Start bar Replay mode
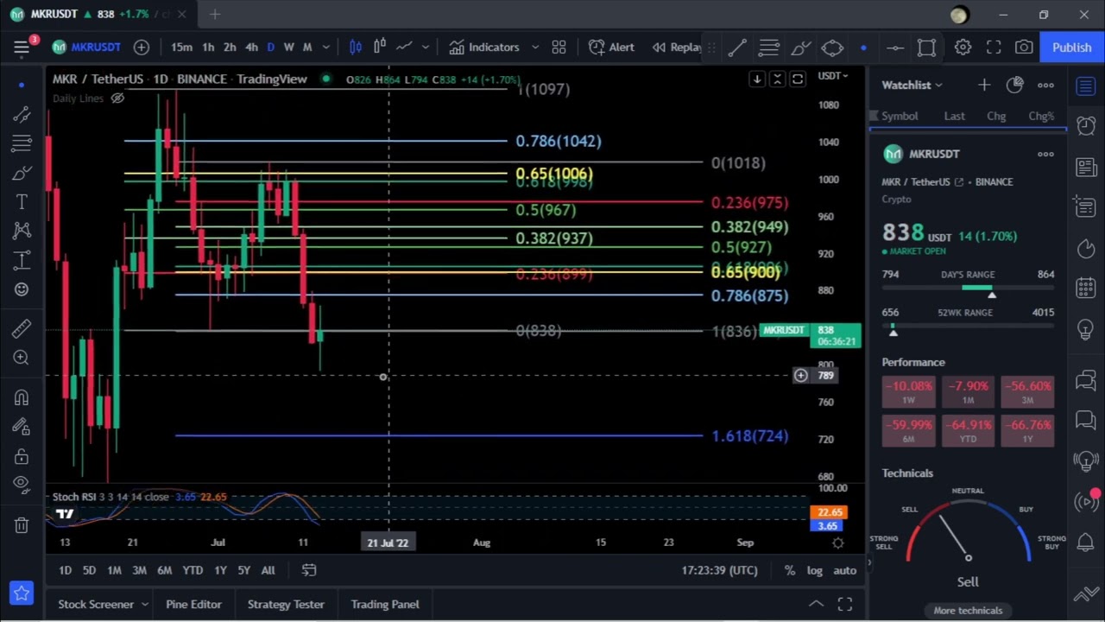1105x622 pixels. (679, 48)
